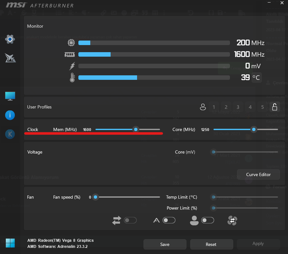This screenshot has height=254, width=288.
Task: Enable the automatic fan switch next to A
Action: pos(169,220)
